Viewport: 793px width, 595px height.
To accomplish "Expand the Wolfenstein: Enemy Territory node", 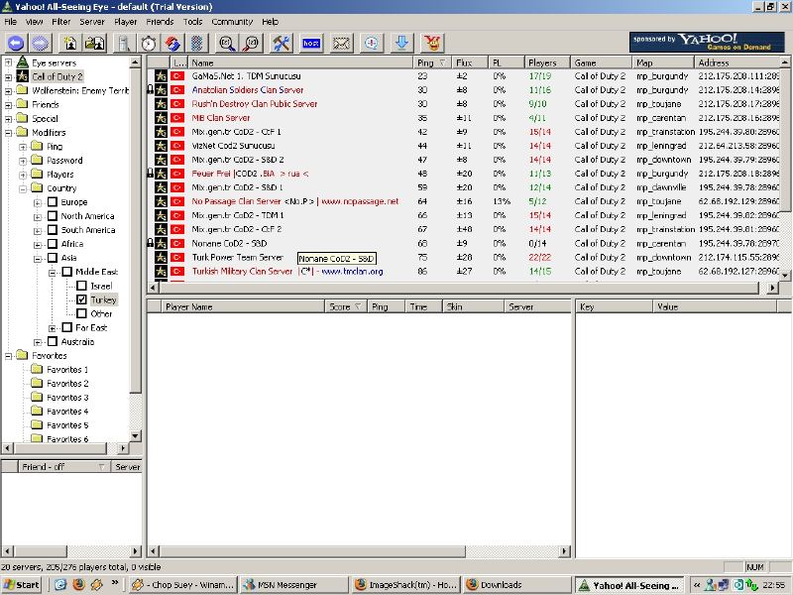I will [x=8, y=91].
